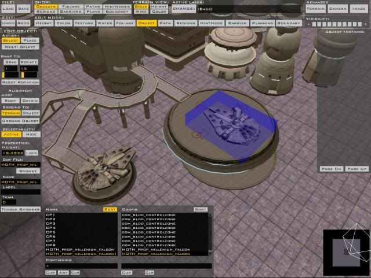The image size is (371, 278).
Task: Toggle HintNodes display in Show section
Action: tap(117, 6)
